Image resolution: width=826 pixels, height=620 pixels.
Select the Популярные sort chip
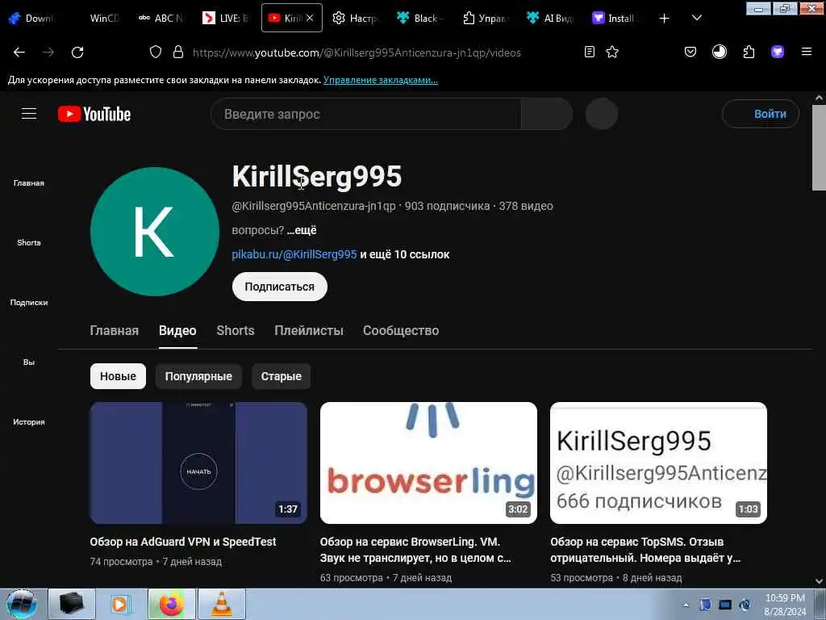coord(198,376)
